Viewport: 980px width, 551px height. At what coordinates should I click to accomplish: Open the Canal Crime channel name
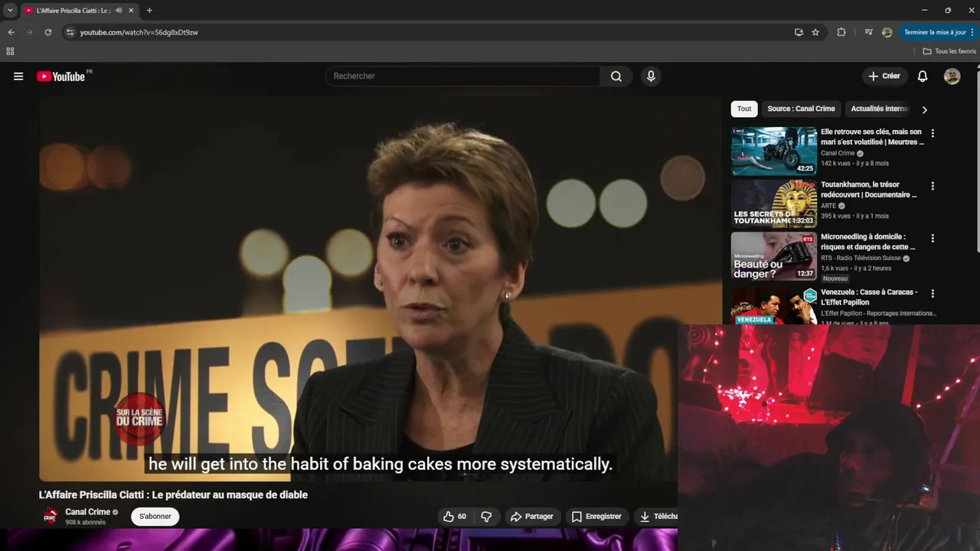87,512
